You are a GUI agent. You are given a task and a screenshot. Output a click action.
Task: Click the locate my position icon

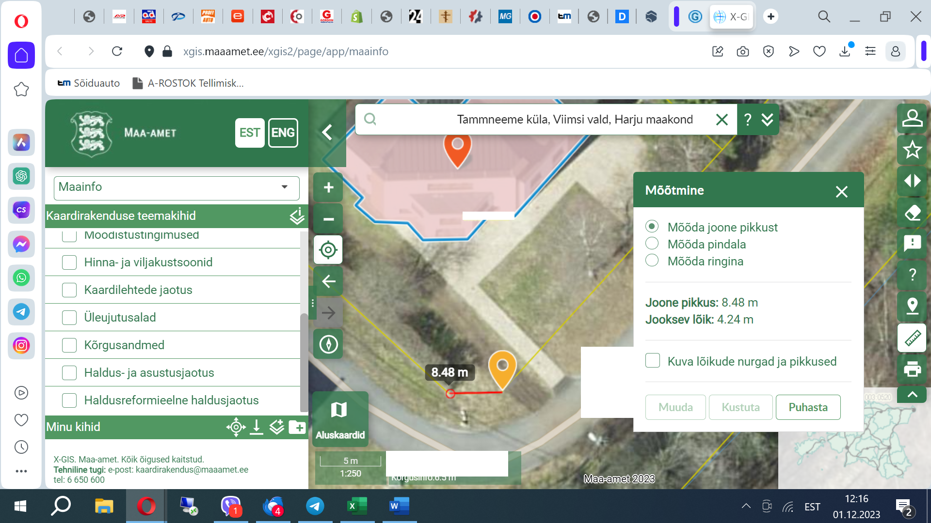pyautogui.click(x=328, y=250)
